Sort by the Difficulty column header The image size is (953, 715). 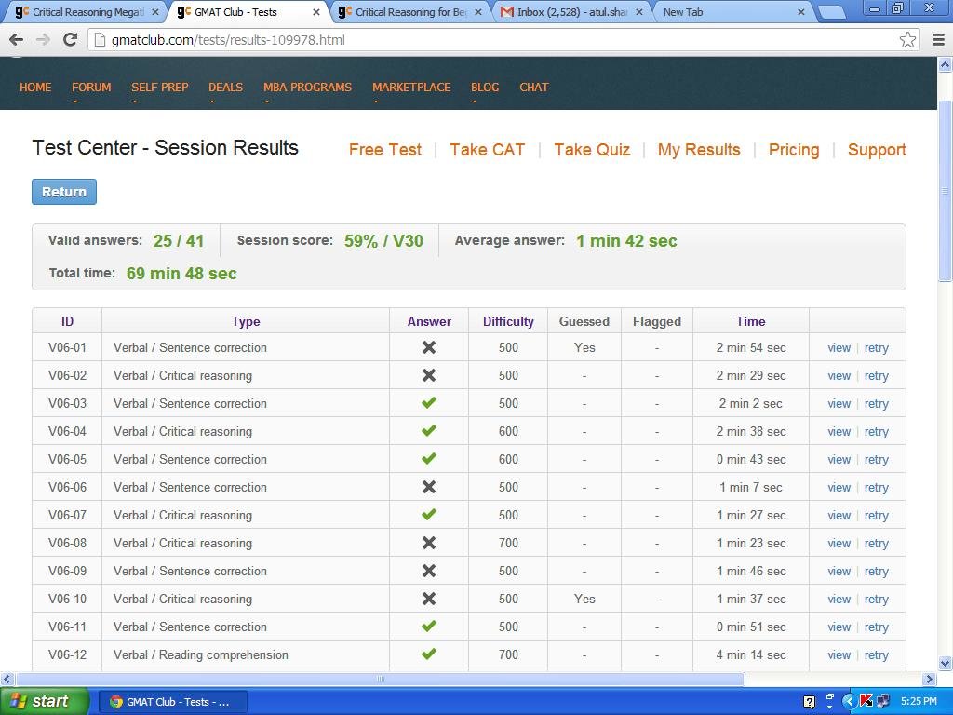tap(508, 321)
